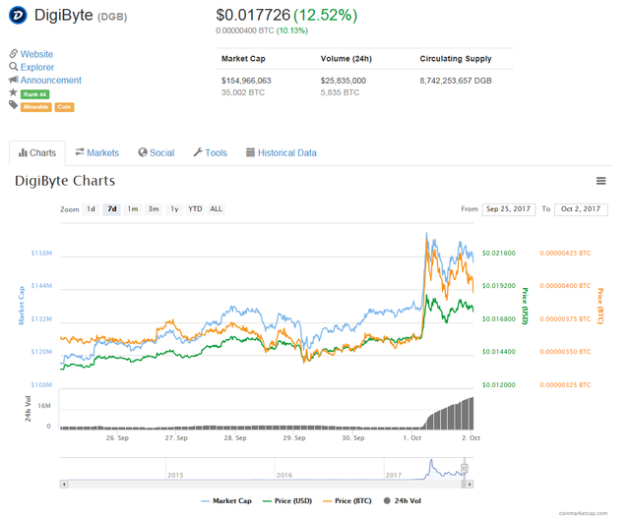This screenshot has width=630, height=516.
Task: Set chart zoom to 1y
Action: pos(174,209)
